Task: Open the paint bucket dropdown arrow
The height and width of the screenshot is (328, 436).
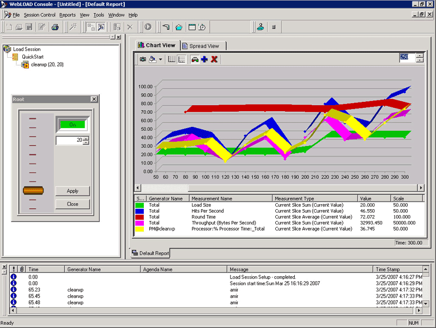Action: coord(161,59)
